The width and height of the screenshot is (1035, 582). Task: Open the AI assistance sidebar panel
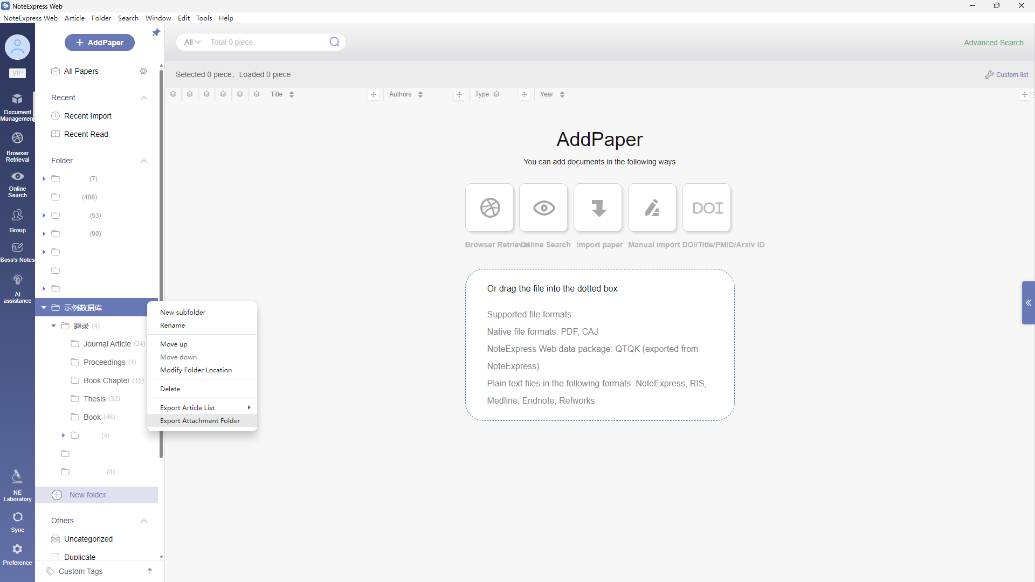pos(17,288)
